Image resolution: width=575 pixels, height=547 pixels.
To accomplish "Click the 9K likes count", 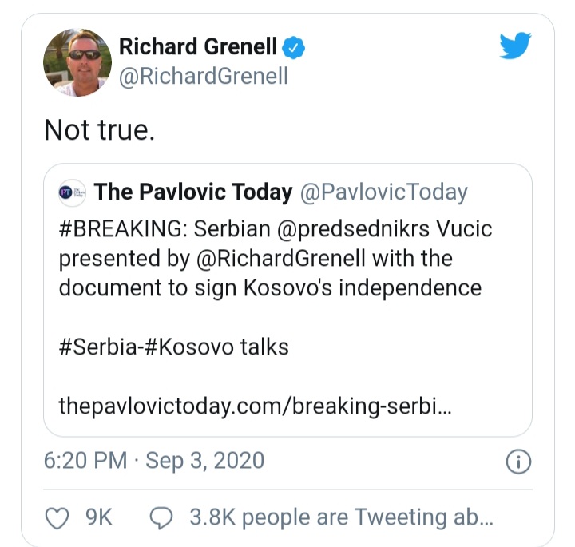I will point(98,517).
